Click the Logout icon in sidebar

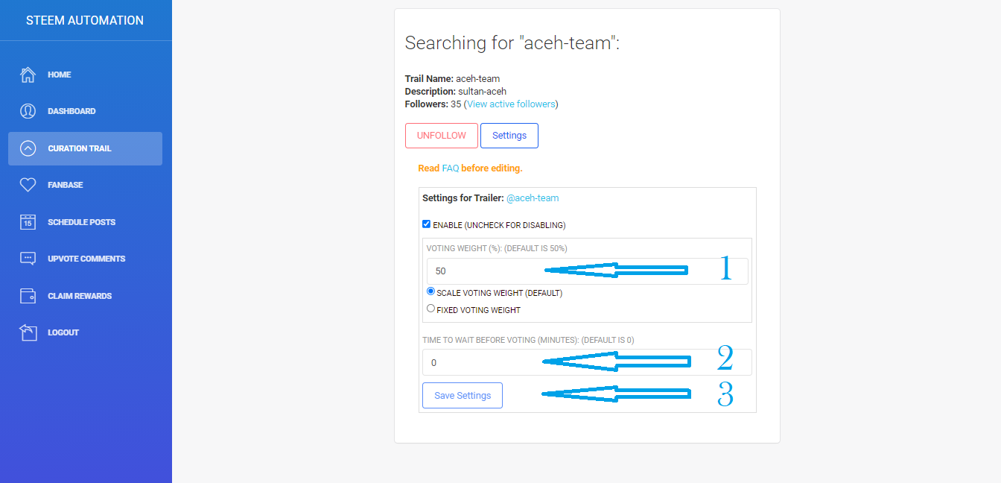coord(28,332)
